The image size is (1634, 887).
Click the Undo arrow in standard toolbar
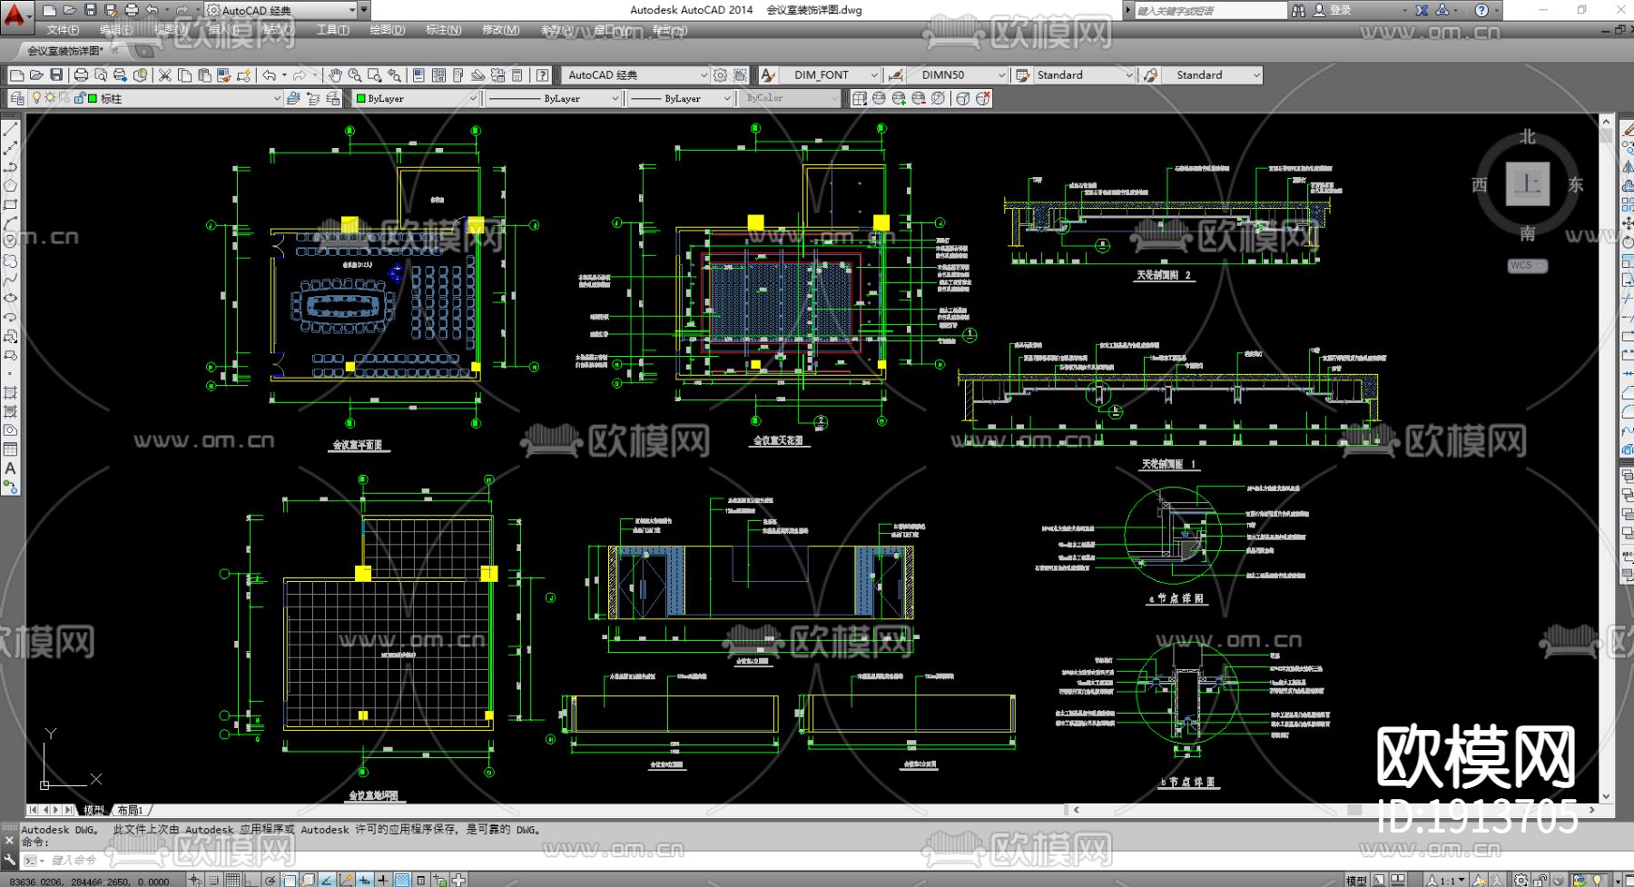coord(270,75)
